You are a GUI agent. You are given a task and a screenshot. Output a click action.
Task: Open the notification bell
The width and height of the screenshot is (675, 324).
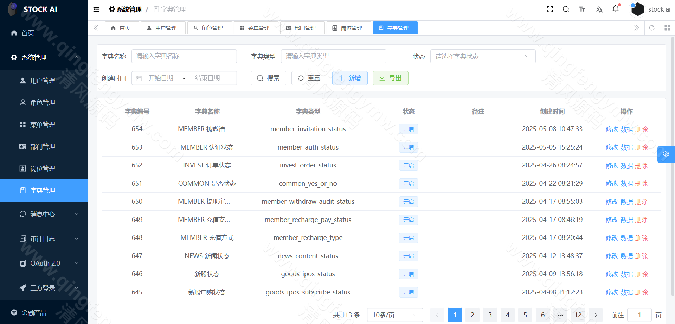pyautogui.click(x=616, y=9)
